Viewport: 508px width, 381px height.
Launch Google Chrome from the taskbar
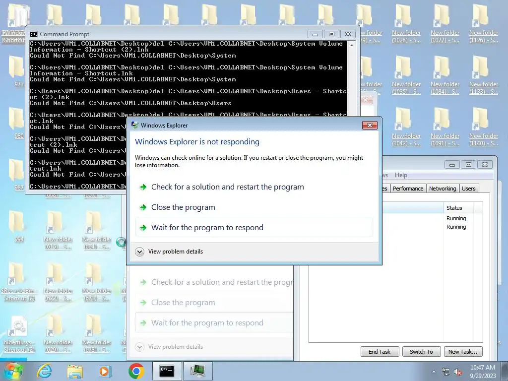136,371
